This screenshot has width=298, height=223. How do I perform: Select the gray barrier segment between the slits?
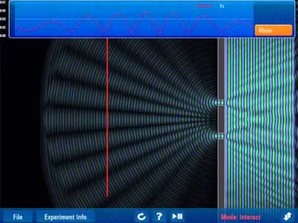221,120
